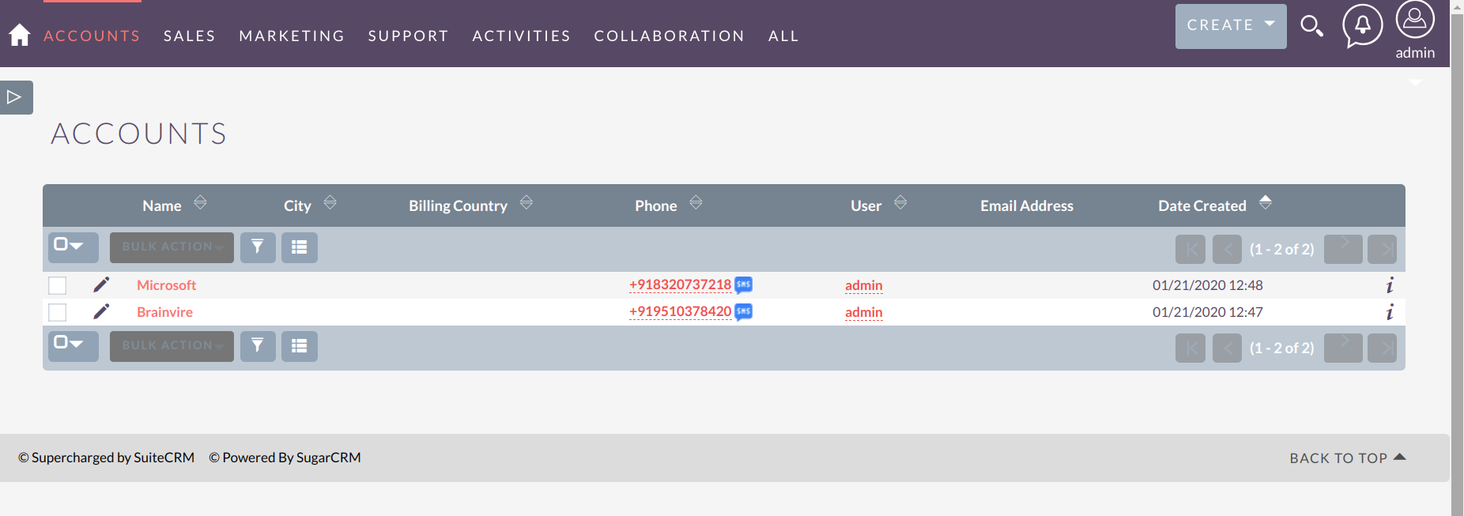Edit the Microsoft account with pencil icon

point(101,284)
